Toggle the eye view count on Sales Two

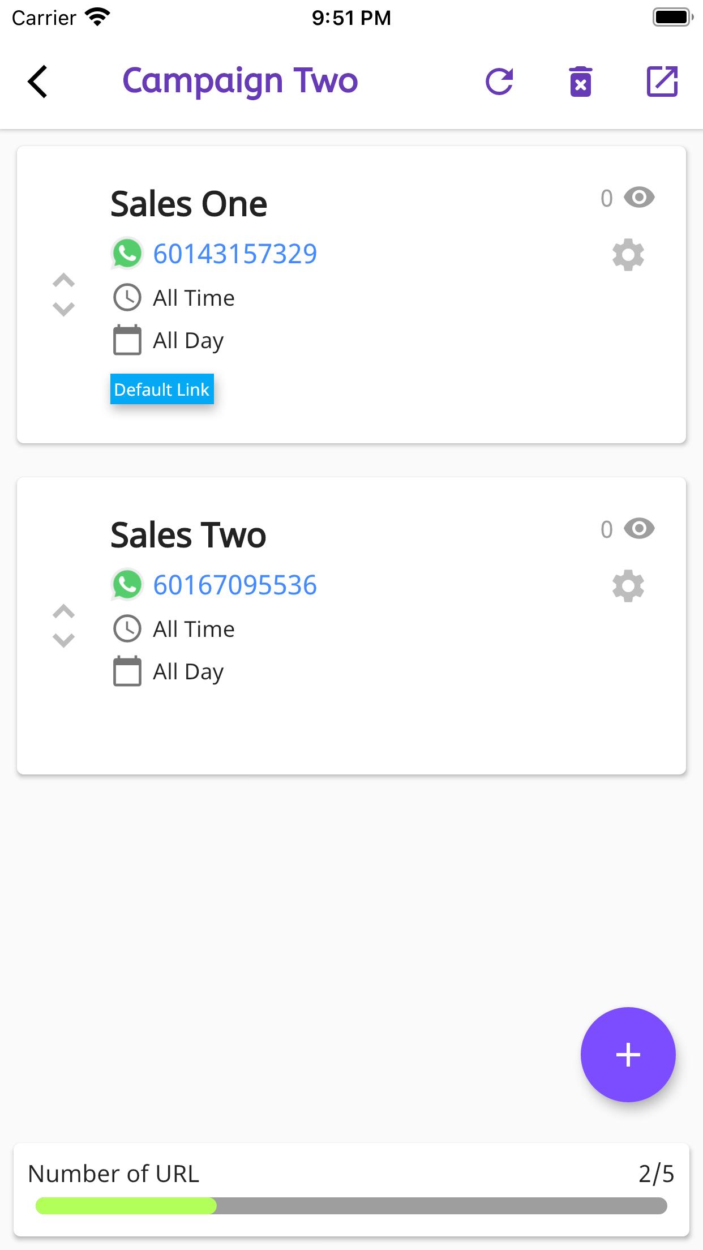(x=639, y=529)
